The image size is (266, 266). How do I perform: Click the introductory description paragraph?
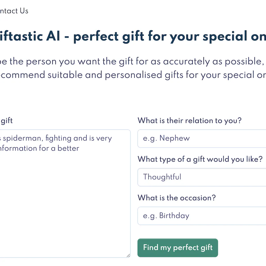pos(132,68)
